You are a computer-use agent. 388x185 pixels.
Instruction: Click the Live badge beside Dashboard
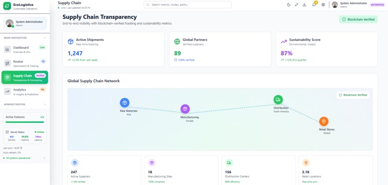point(42,47)
